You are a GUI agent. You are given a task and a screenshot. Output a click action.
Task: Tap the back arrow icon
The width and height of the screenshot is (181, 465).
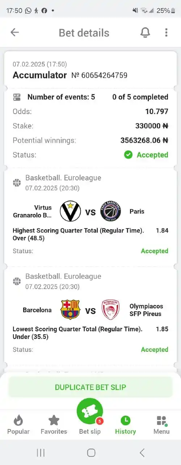point(14,32)
